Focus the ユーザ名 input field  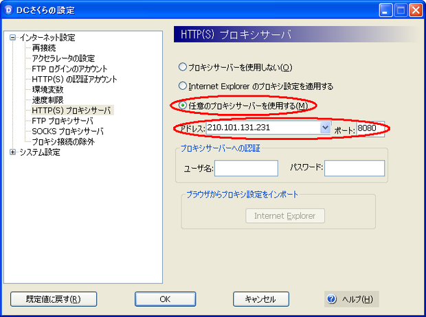click(246, 168)
